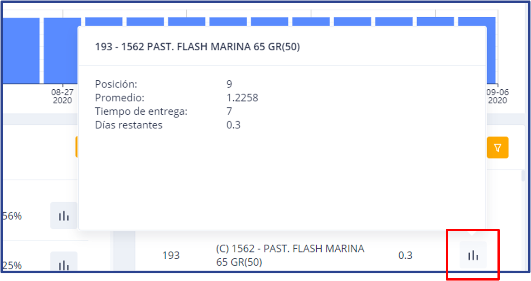Click the partially hidden orange button left of popover
Viewport: 531px width, 281px height.
(x=77, y=148)
